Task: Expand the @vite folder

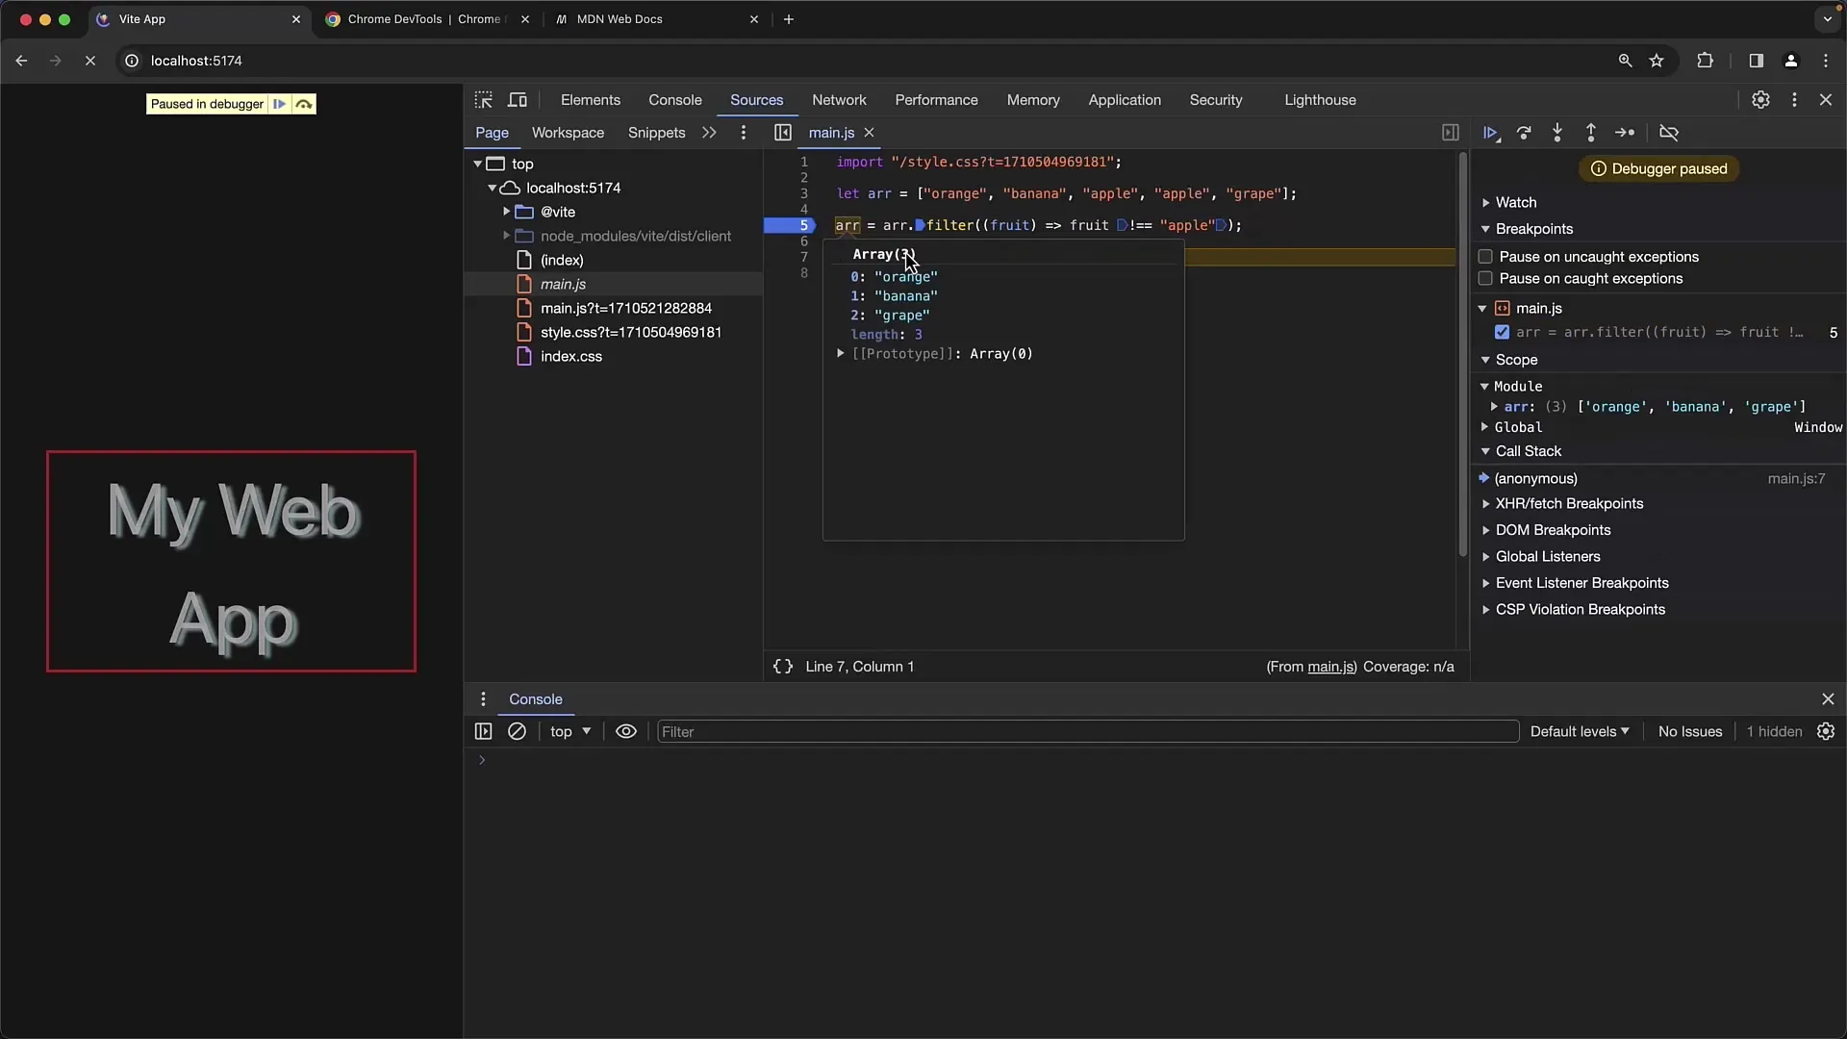Action: pos(507,212)
